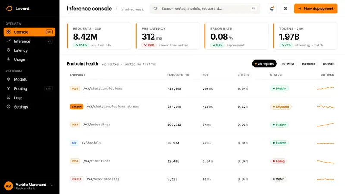345x194 pixels.
Task: Click the Routing branch icon
Action: tap(9, 88)
